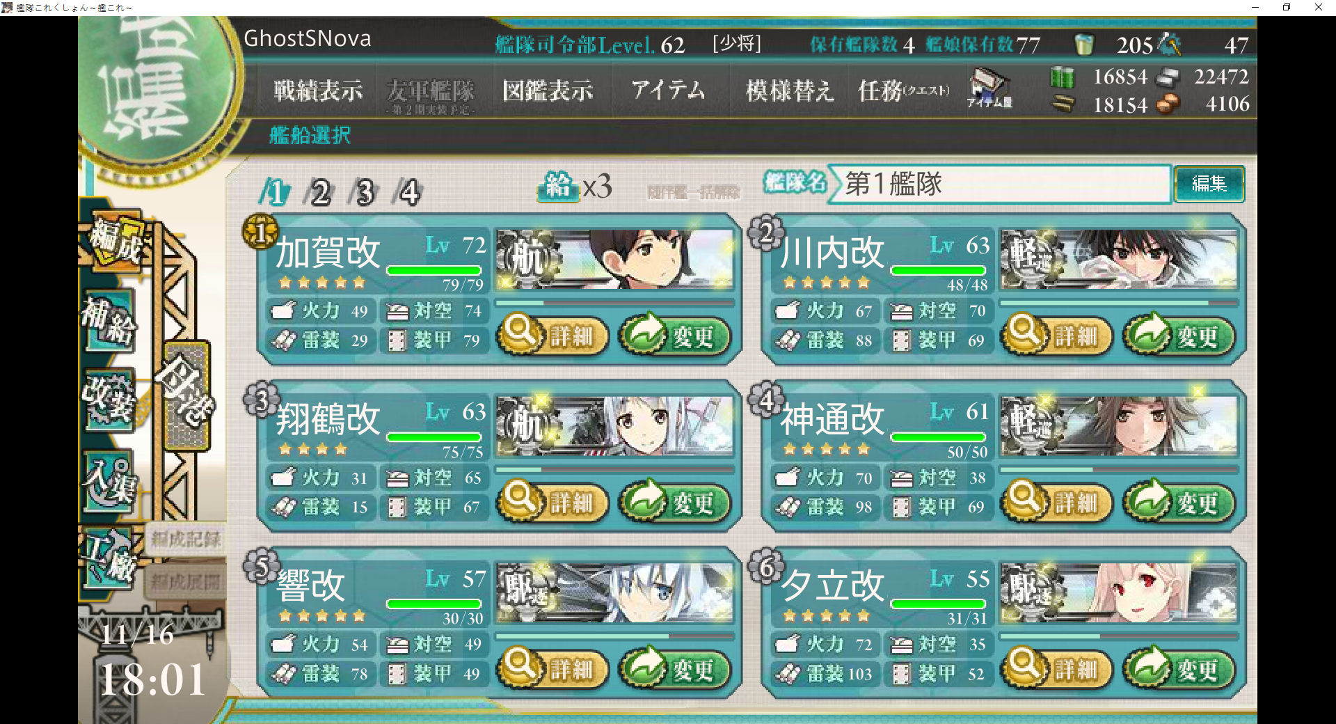
Task: Open the 任務 (Quest) menu
Action: [x=903, y=90]
